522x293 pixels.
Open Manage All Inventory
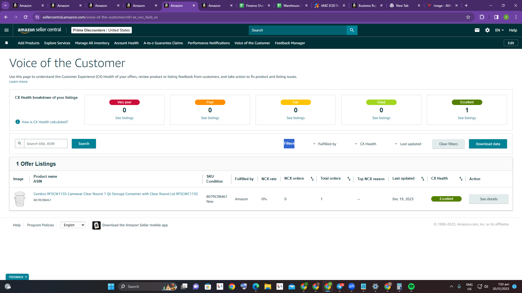pyautogui.click(x=92, y=43)
